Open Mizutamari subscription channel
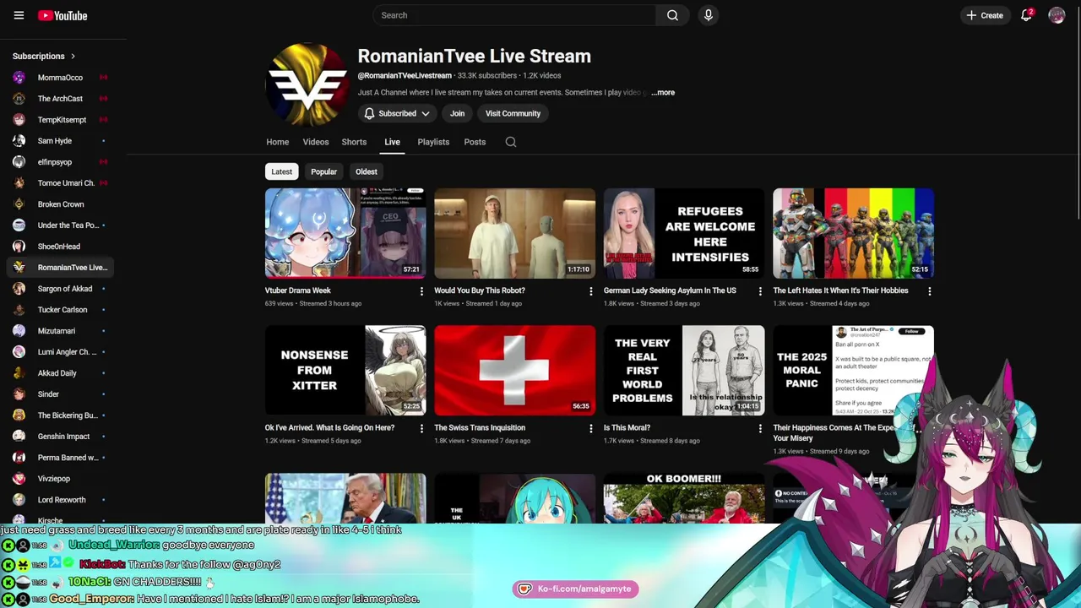The height and width of the screenshot is (608, 1081). pyautogui.click(x=61, y=331)
